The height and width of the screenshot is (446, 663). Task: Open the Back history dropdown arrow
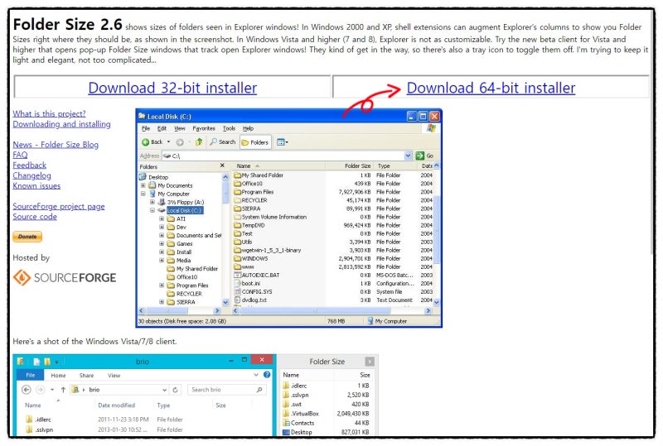pos(169,142)
